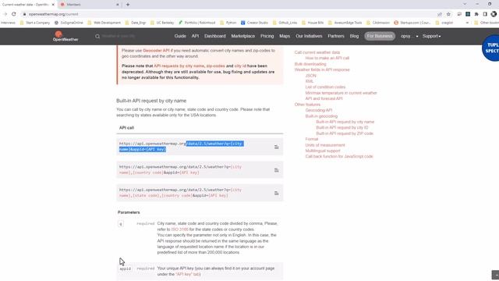Follow the ISO 3166 link
Screen dimensions: 499x281
(x=180, y=229)
